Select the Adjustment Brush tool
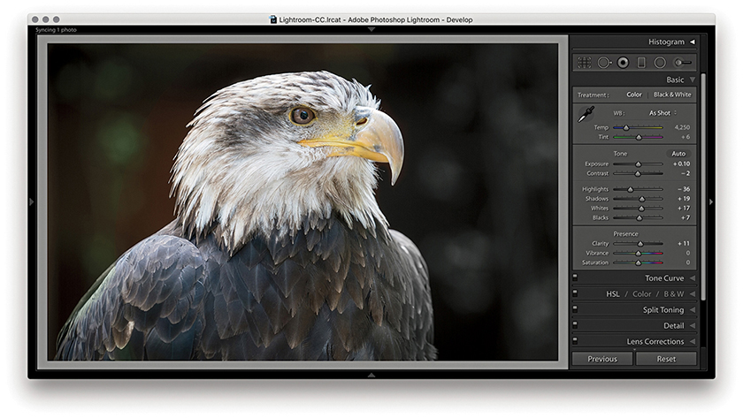This screenshot has height=418, width=743. [x=683, y=63]
